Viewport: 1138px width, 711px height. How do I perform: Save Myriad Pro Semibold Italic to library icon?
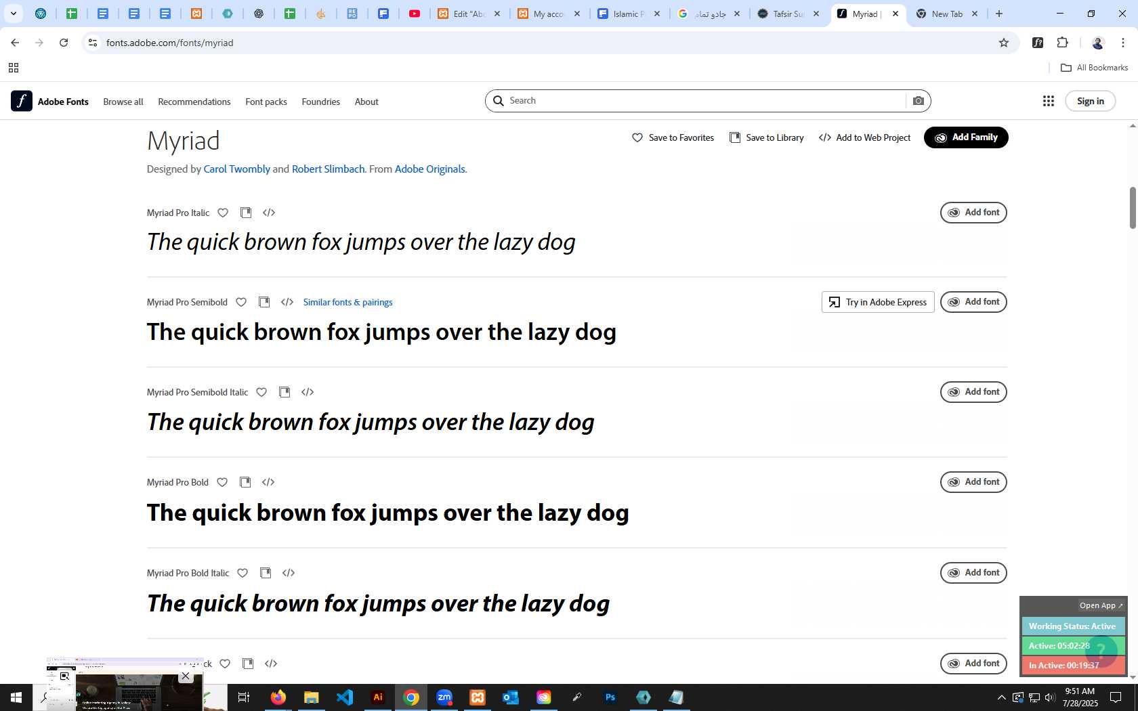point(284,392)
